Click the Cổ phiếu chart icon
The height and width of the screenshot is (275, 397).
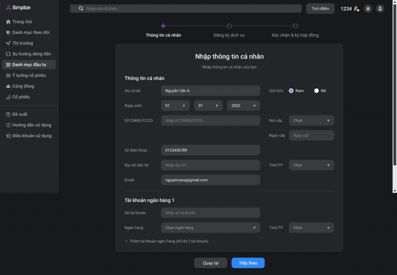point(9,97)
